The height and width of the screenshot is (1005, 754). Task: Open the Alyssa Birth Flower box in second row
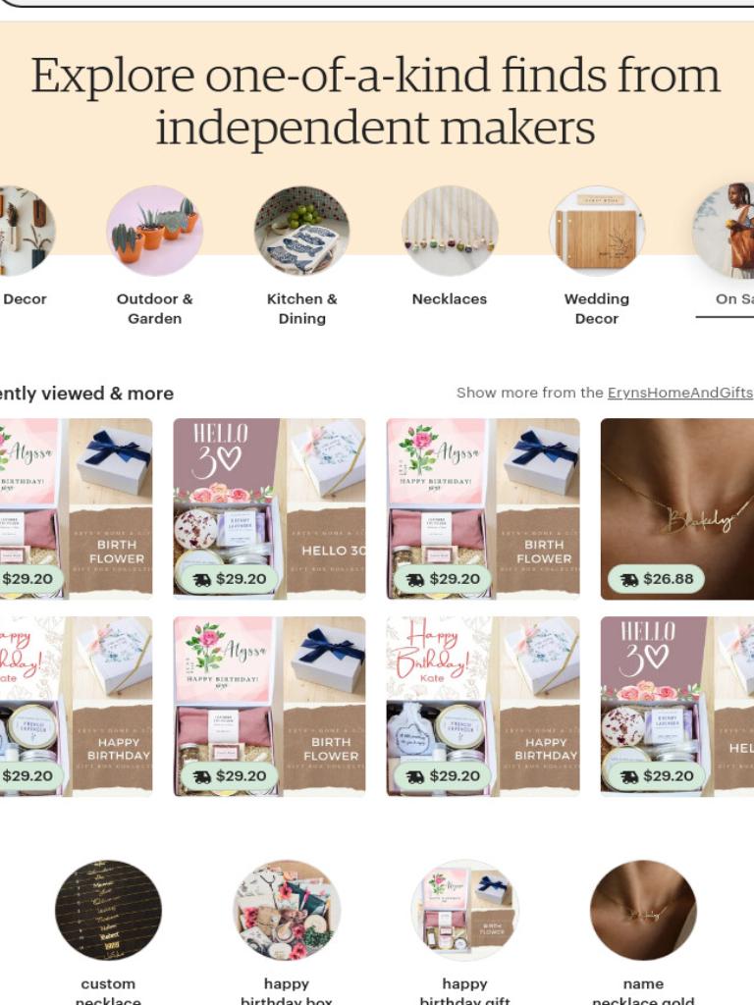click(x=269, y=707)
